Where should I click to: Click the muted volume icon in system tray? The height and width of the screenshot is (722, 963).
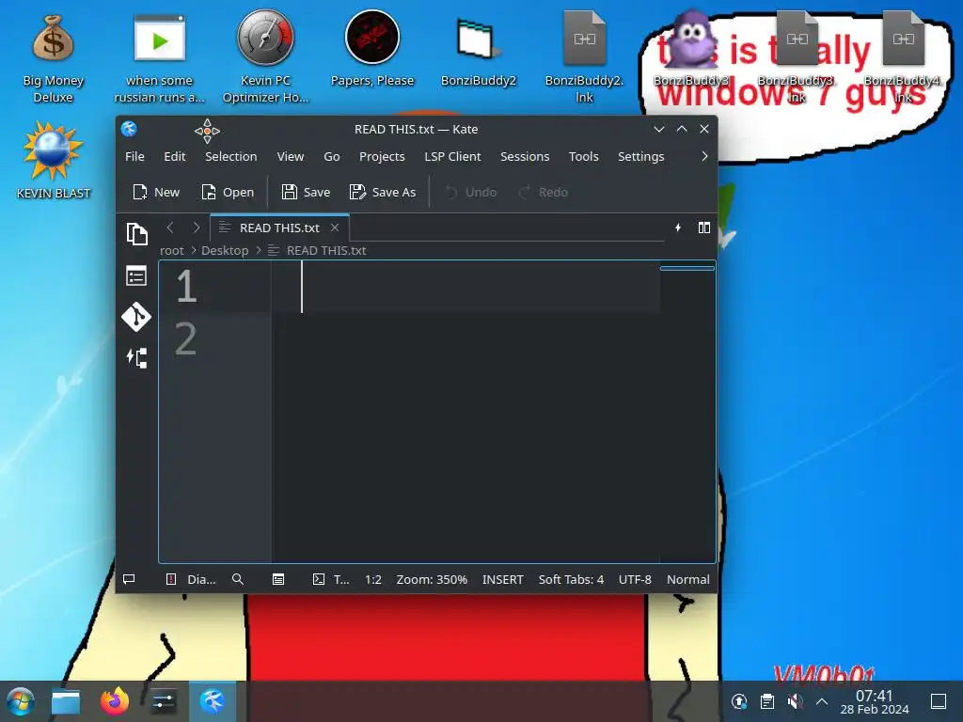795,701
